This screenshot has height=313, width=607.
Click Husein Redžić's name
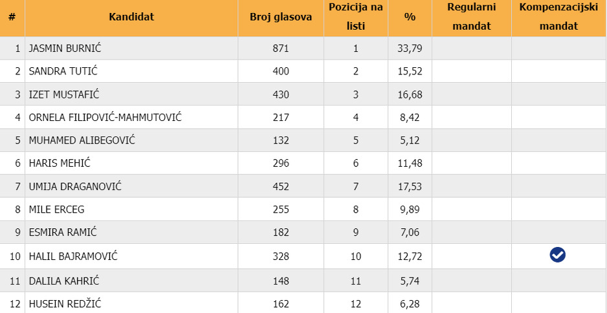click(65, 304)
